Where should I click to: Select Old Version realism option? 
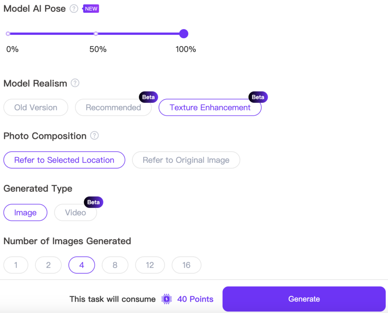point(36,107)
